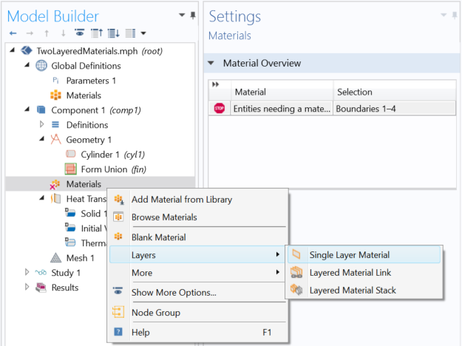Open the Layers submenu
The image size is (462, 346).
[x=197, y=254]
